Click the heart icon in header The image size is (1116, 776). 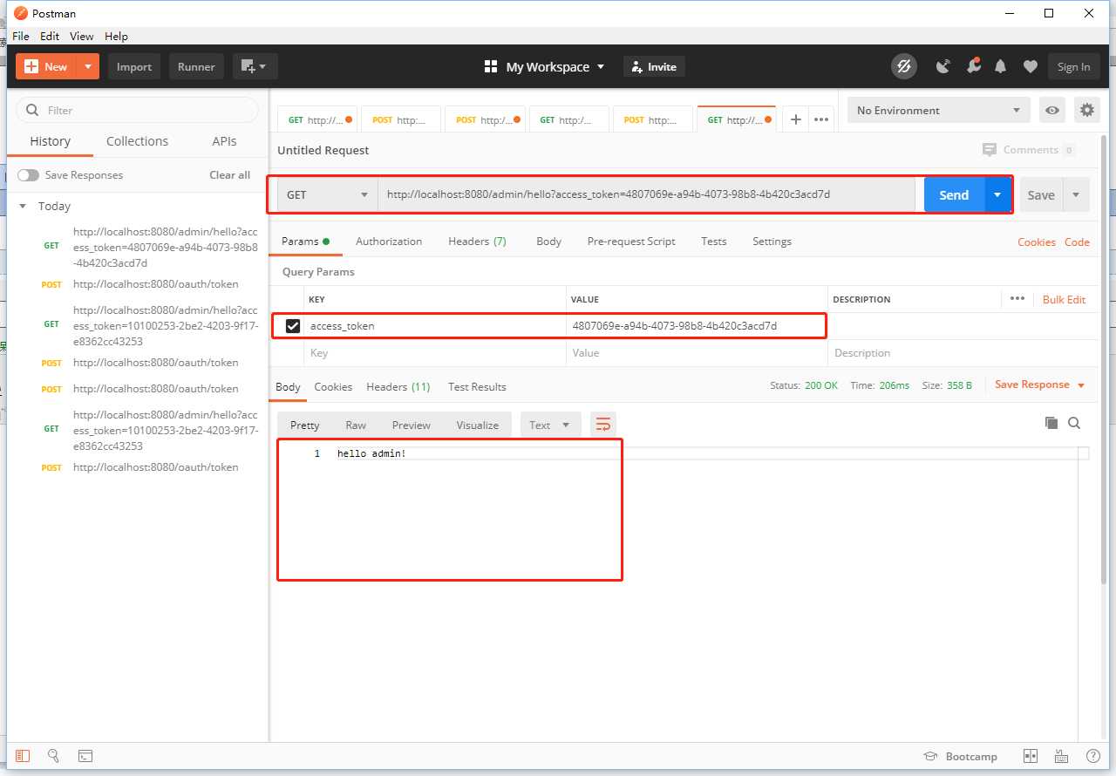click(1030, 66)
